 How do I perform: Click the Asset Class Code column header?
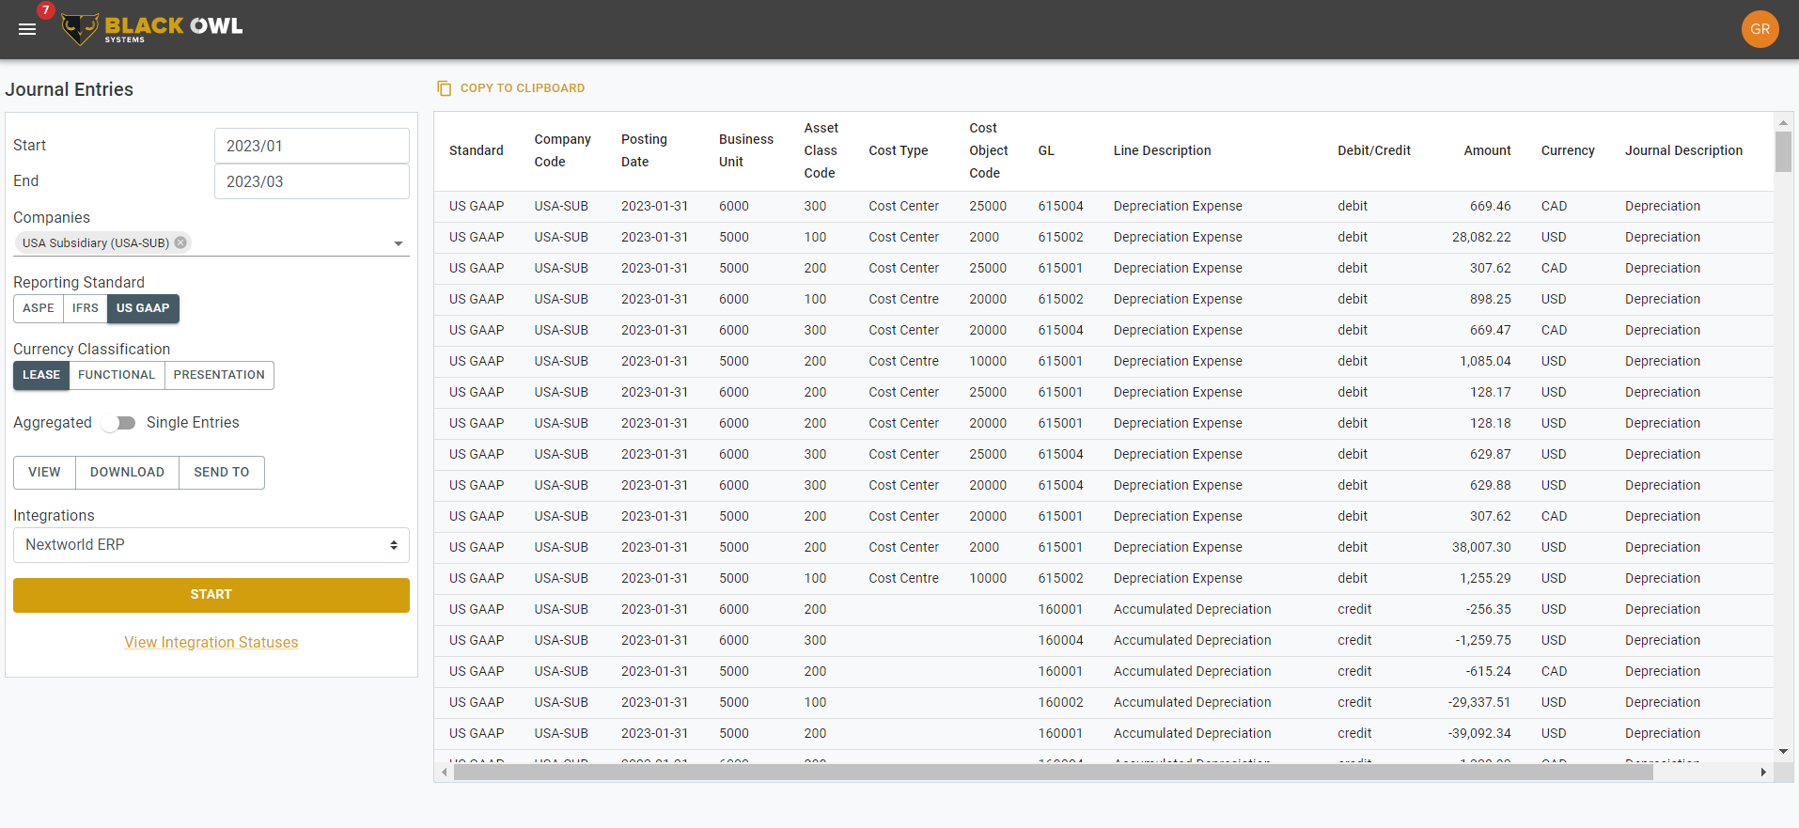[821, 150]
